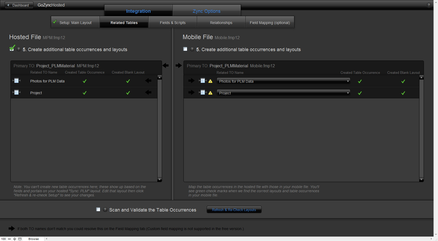Image resolution: width=438 pixels, height=241 pixels.
Task: Click warning triangle on mobile Photos for PLM Data row
Action: click(x=210, y=81)
